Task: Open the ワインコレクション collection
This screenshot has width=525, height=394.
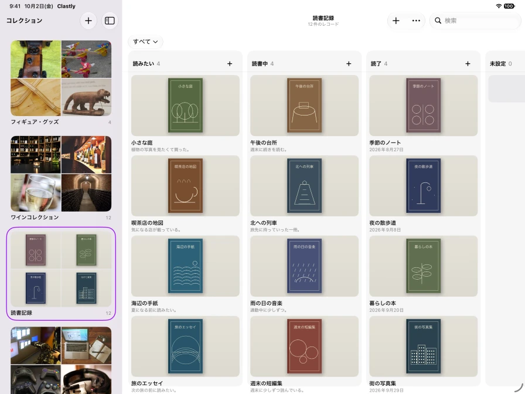Action: tap(61, 178)
